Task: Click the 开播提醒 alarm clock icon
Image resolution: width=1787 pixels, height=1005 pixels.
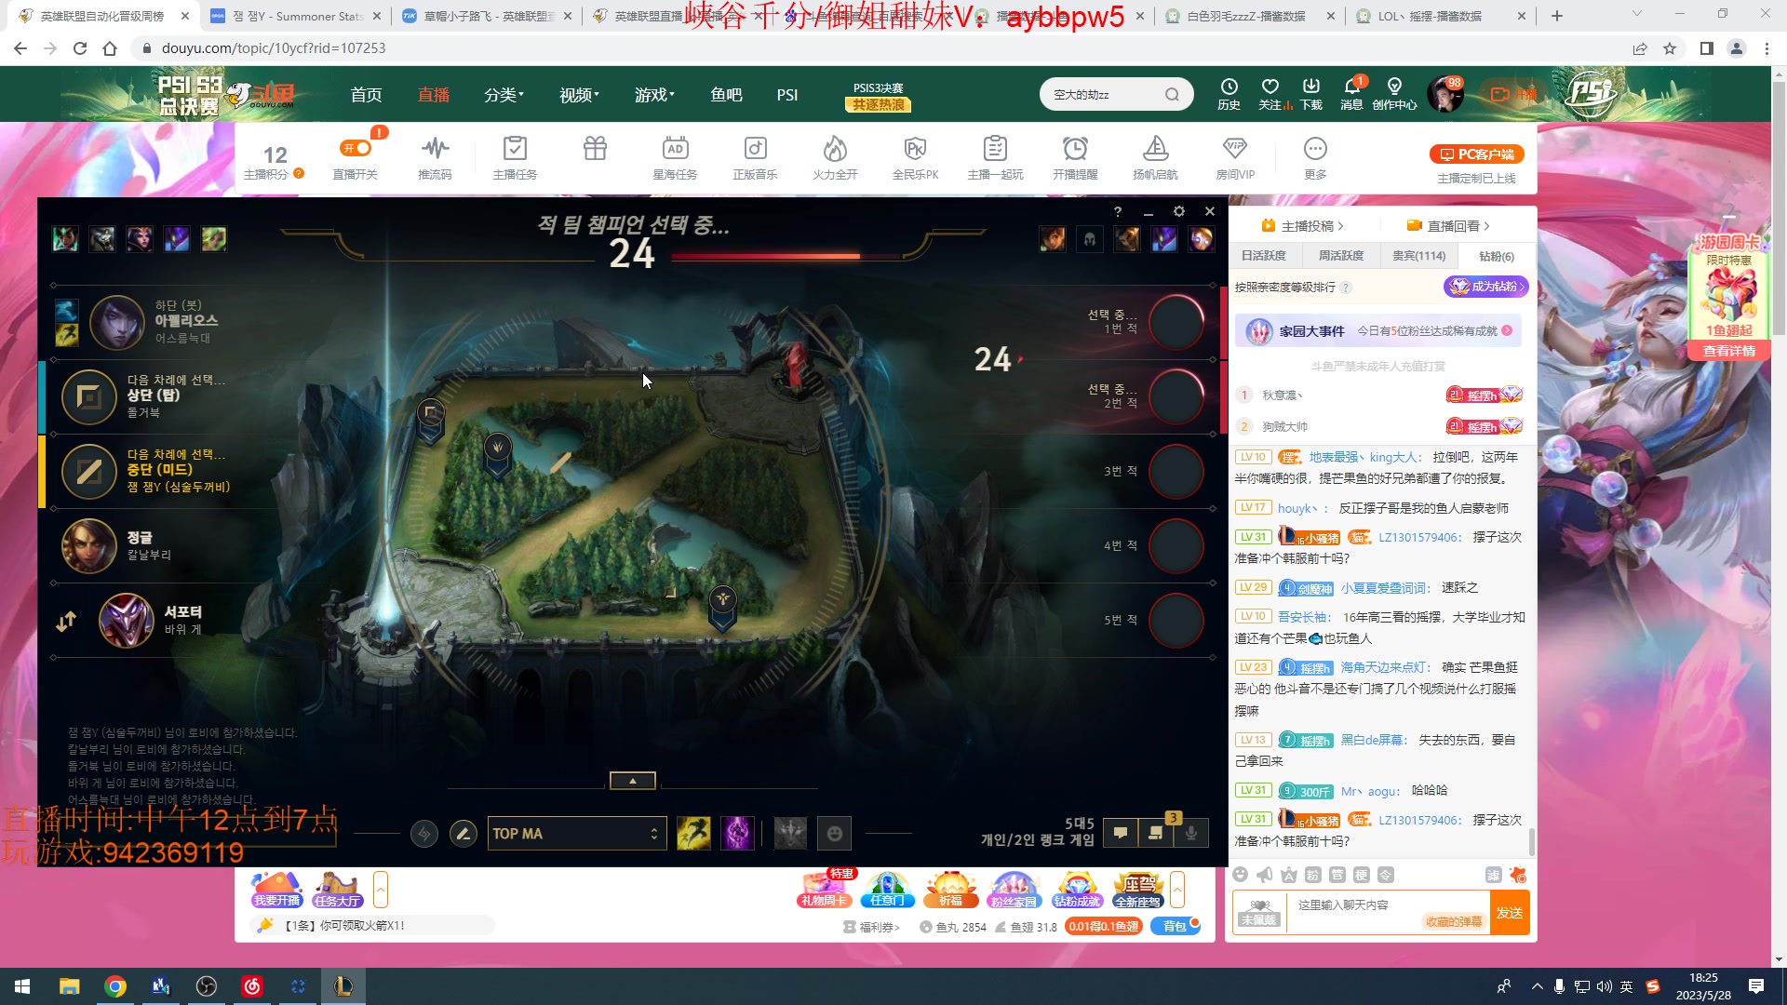Action: 1075,149
